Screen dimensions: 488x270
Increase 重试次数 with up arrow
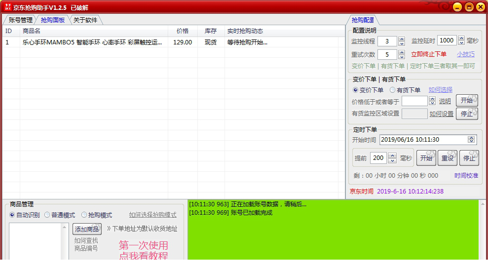[x=402, y=52]
